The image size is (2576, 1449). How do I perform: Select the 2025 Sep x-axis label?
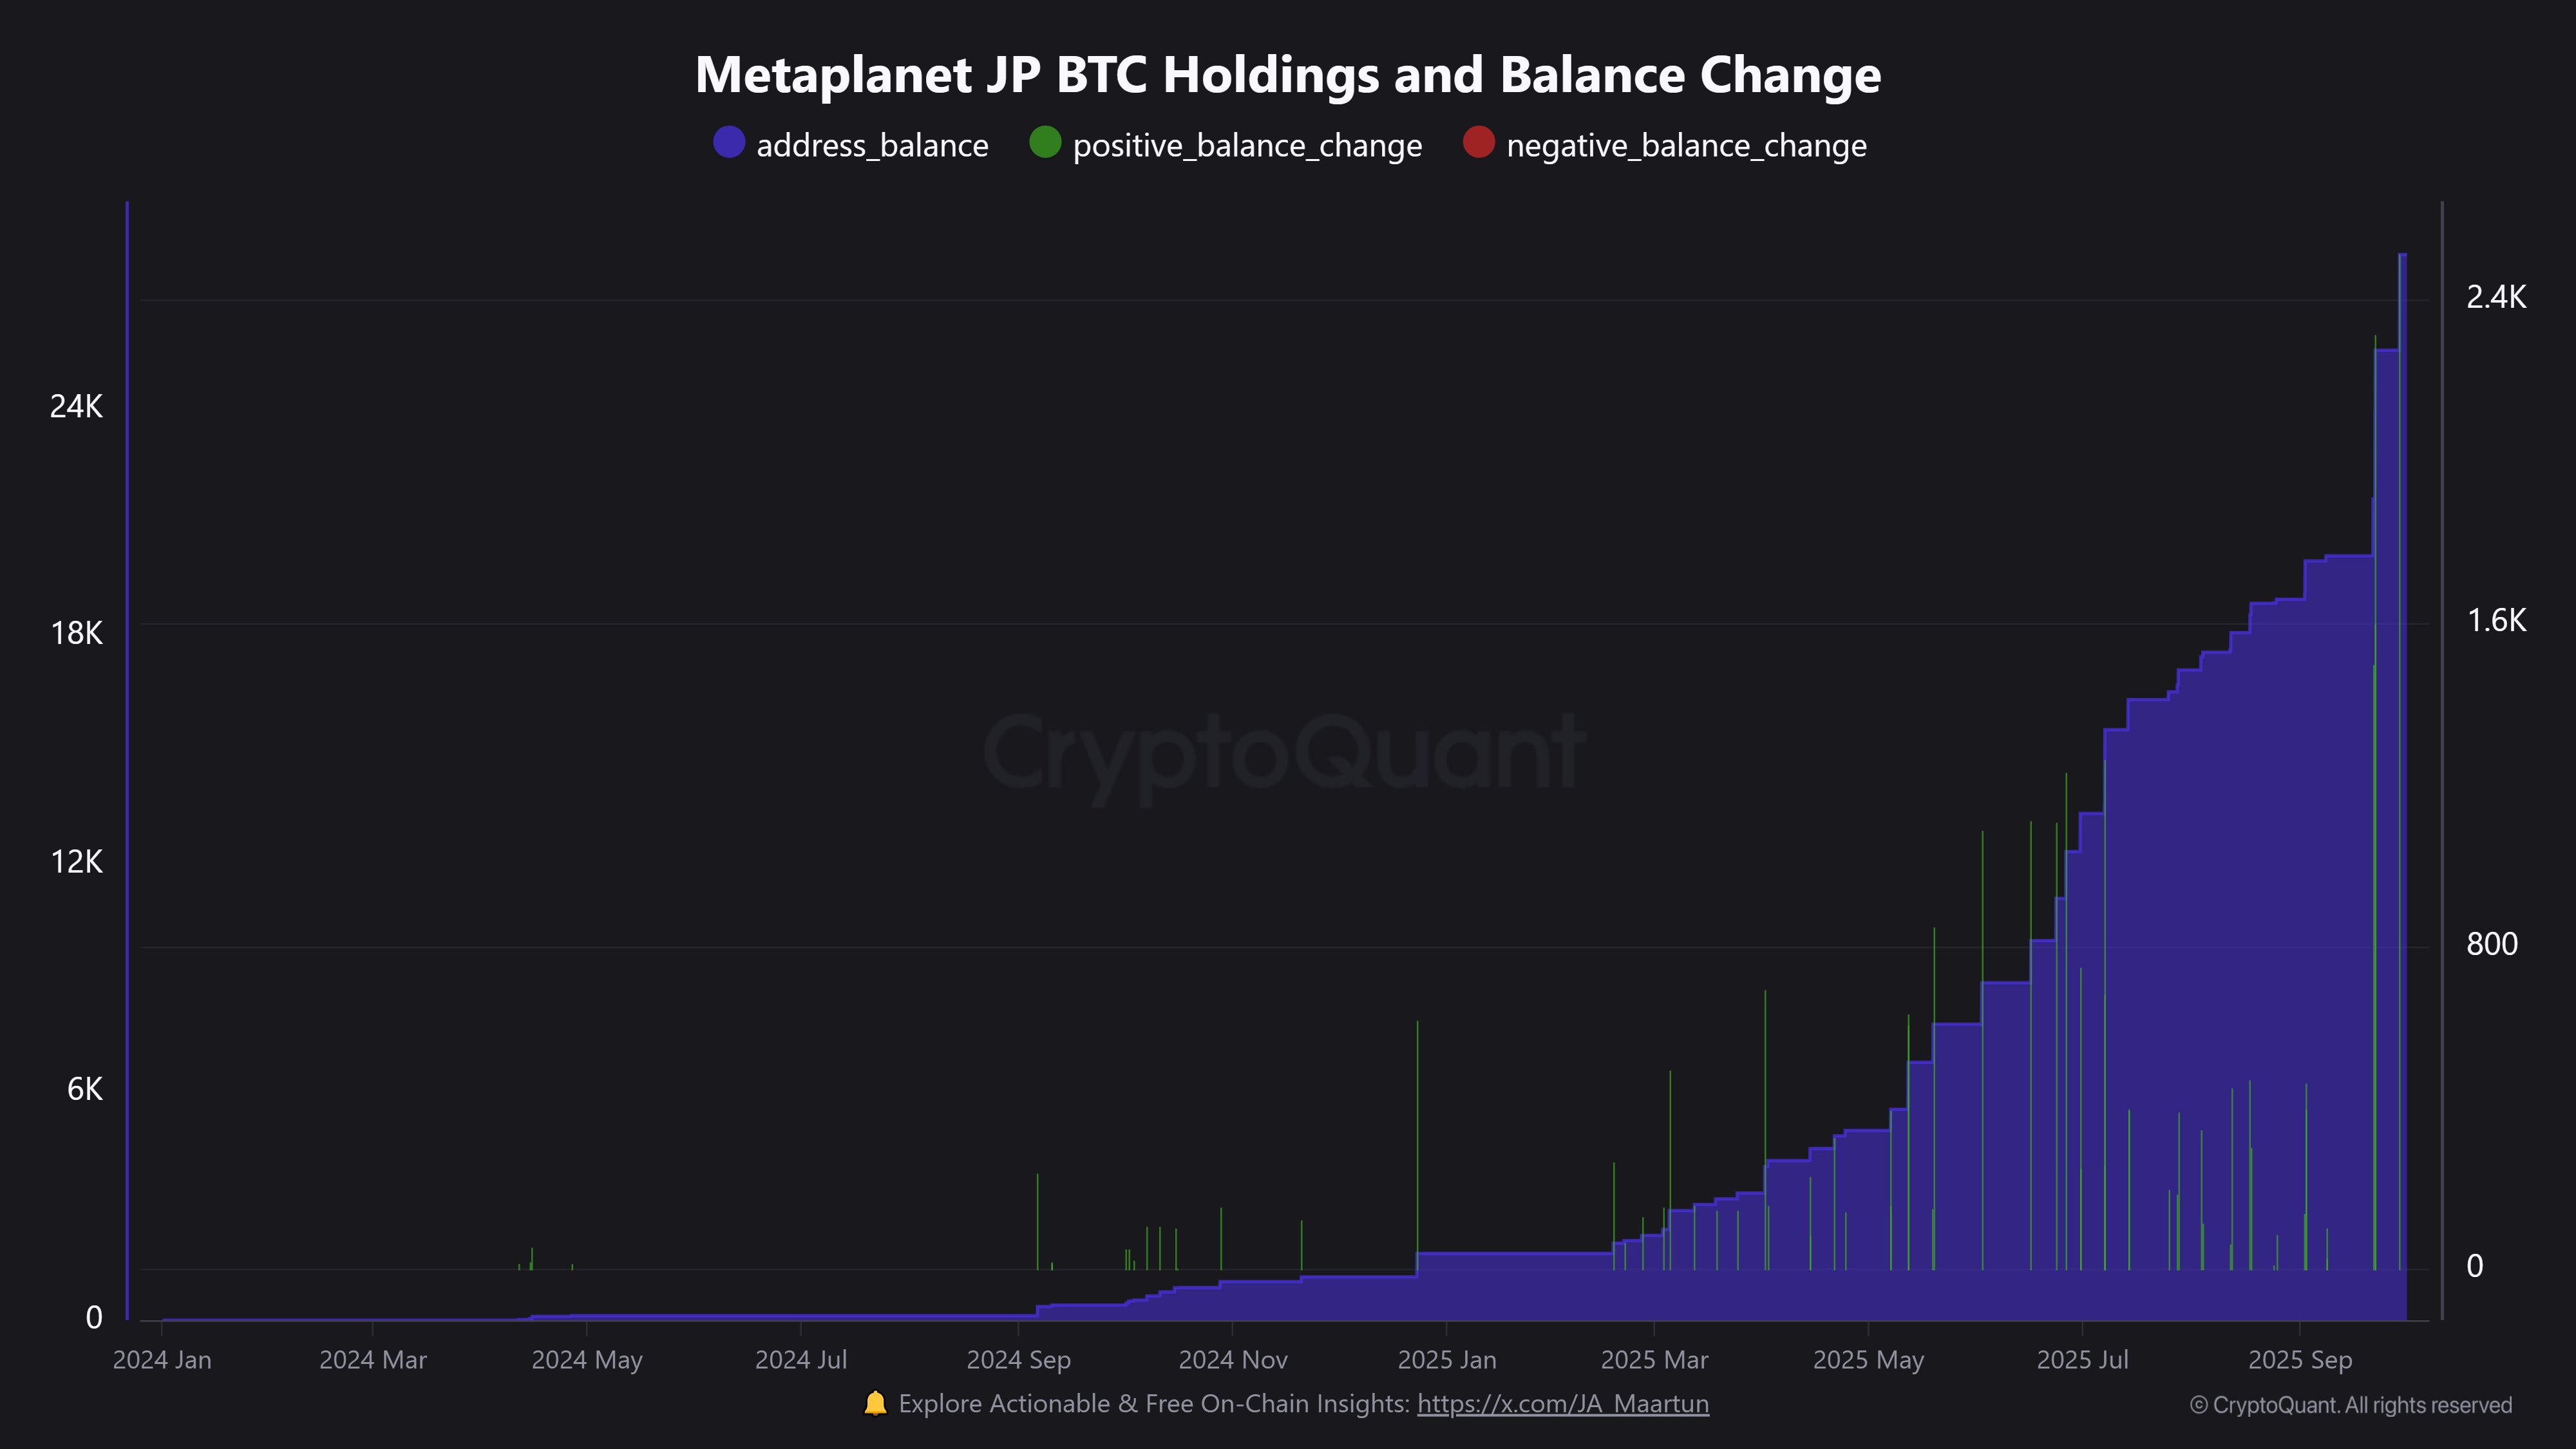(2300, 1360)
